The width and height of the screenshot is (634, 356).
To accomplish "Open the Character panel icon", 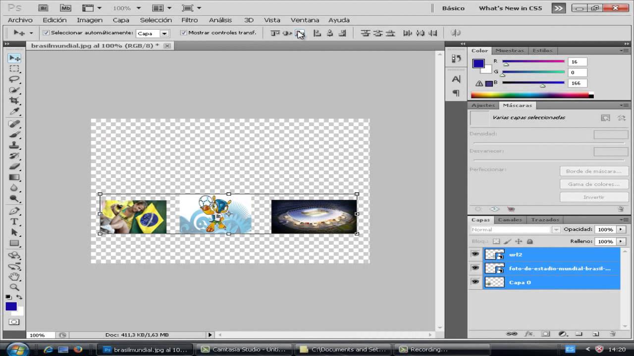I will pos(456,79).
